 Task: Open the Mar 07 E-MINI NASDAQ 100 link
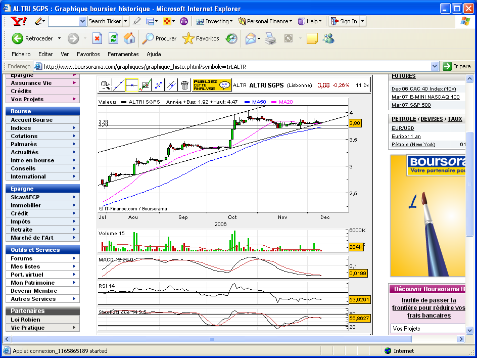[x=425, y=97]
